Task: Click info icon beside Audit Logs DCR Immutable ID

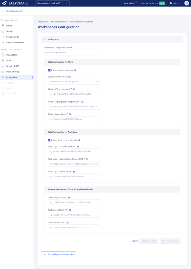Action: pos(78,147)
